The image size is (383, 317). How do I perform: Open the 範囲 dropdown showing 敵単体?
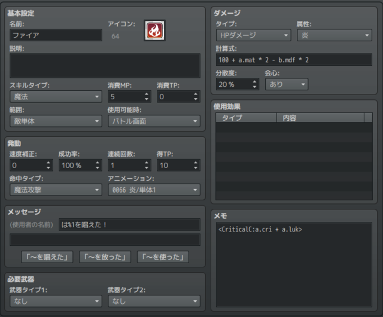point(56,121)
